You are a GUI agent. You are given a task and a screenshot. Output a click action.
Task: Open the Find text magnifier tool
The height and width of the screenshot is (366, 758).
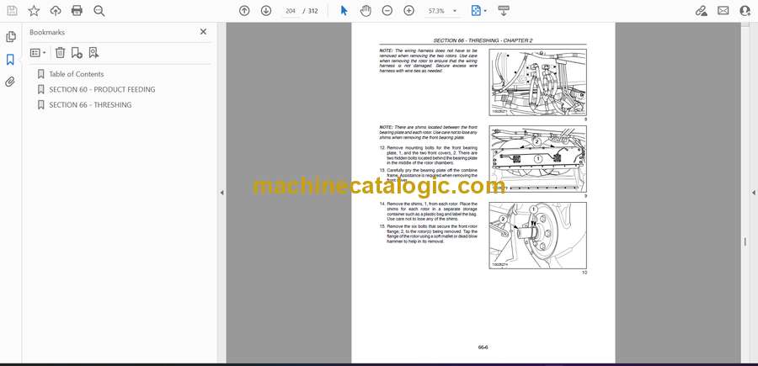coord(99,11)
